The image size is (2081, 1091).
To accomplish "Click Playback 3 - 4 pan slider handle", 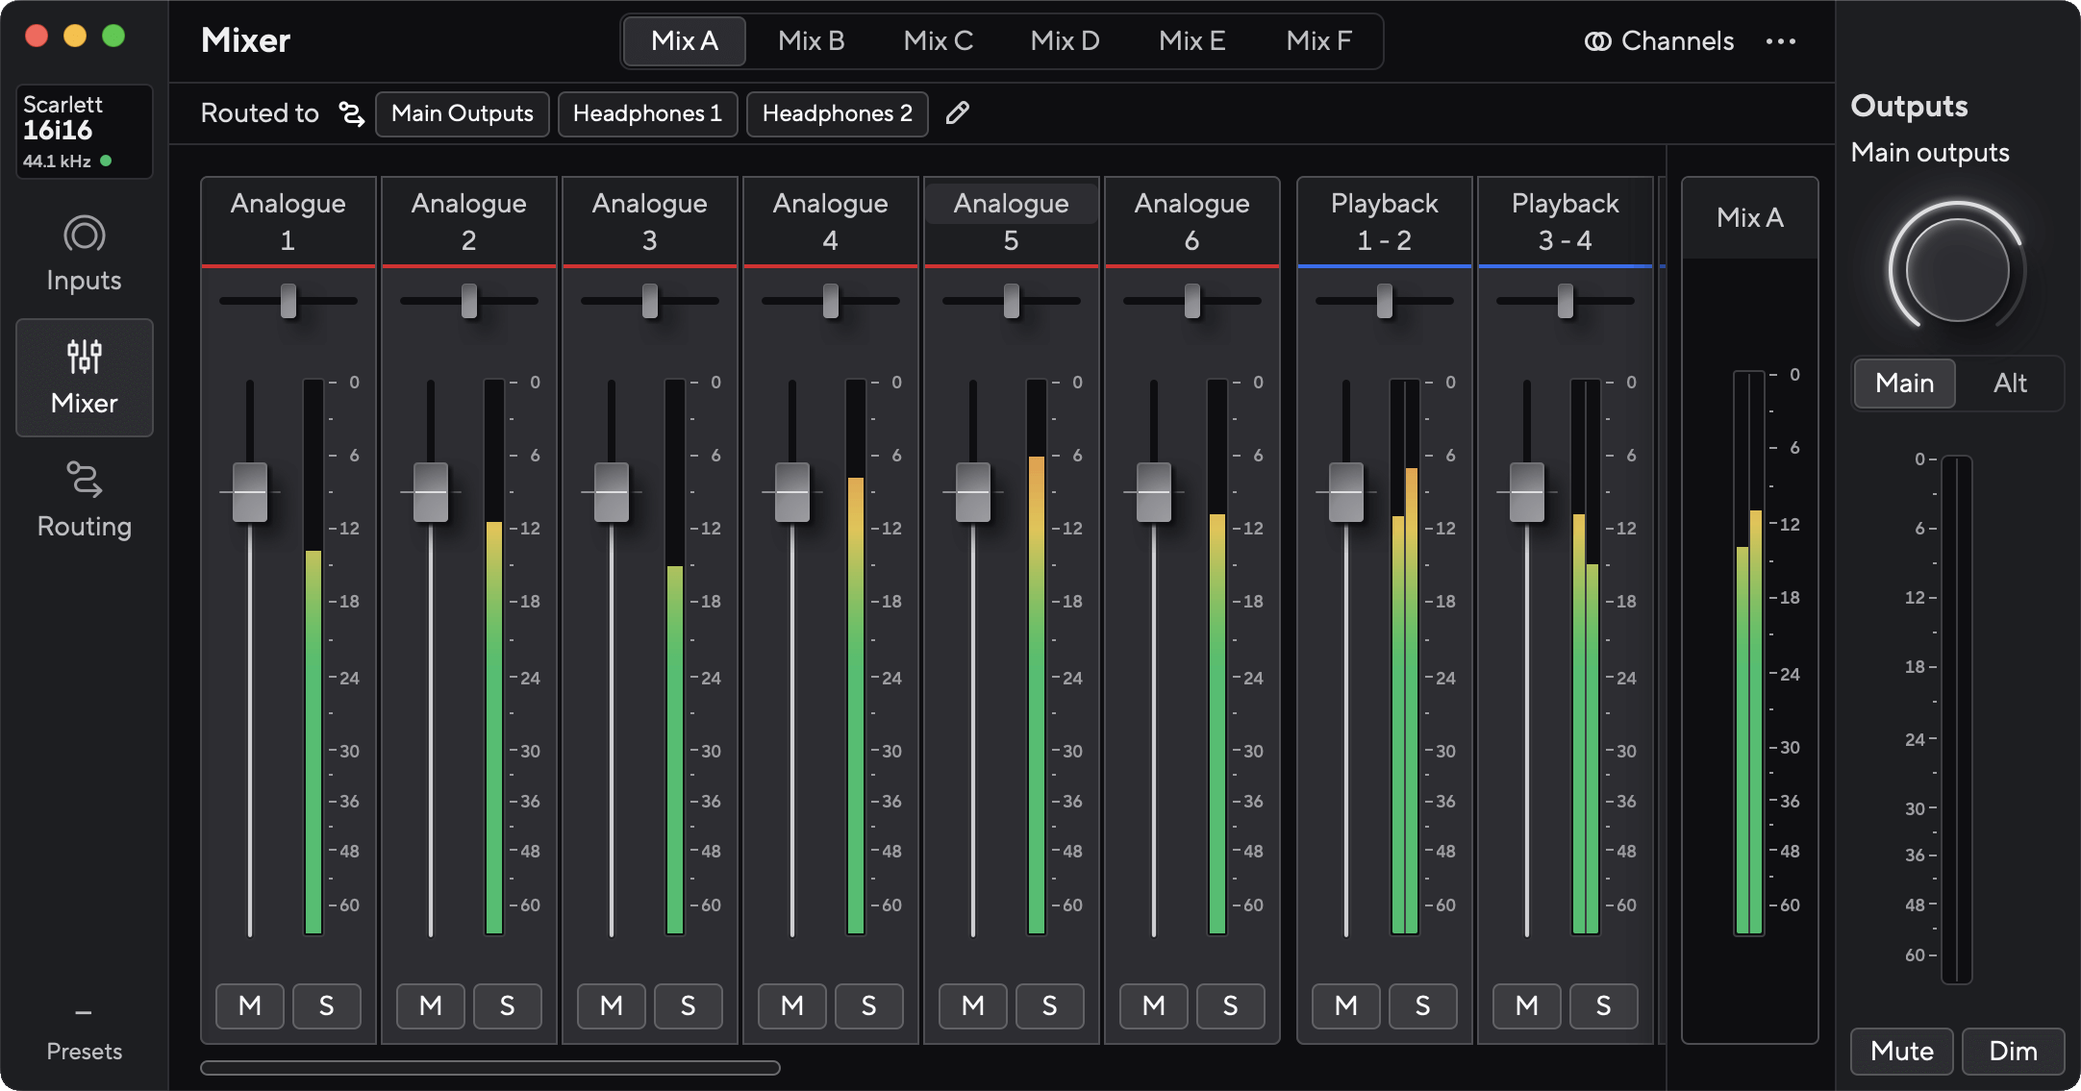I will 1566,301.
